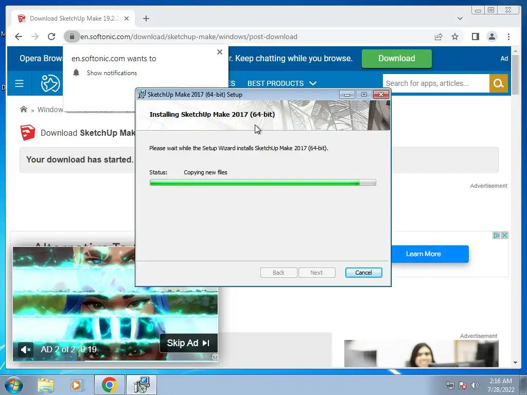Unmute the video ad
The width and height of the screenshot is (527, 395).
(x=26, y=350)
